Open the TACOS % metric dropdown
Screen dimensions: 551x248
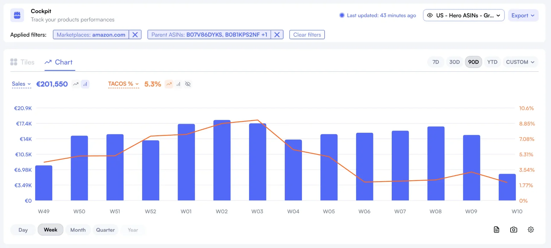(x=123, y=84)
